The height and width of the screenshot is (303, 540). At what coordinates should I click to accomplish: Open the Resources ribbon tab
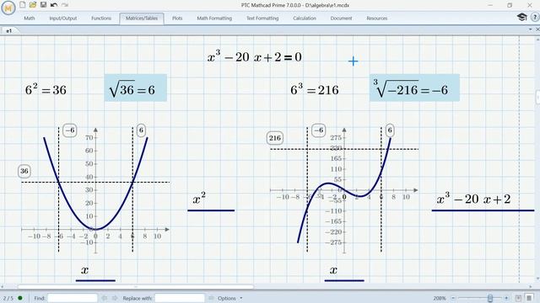pos(377,19)
